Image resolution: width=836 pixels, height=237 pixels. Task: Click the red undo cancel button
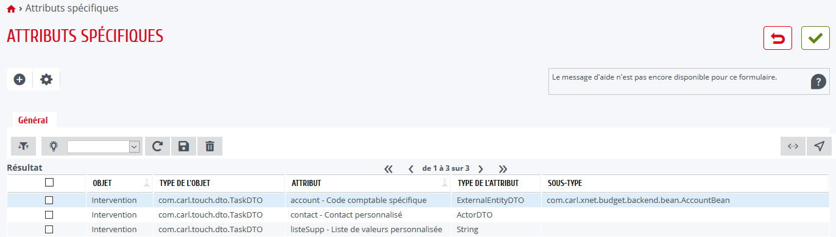coord(778,38)
